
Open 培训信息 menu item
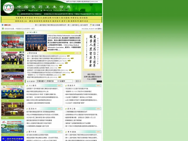[x=84, y=18]
